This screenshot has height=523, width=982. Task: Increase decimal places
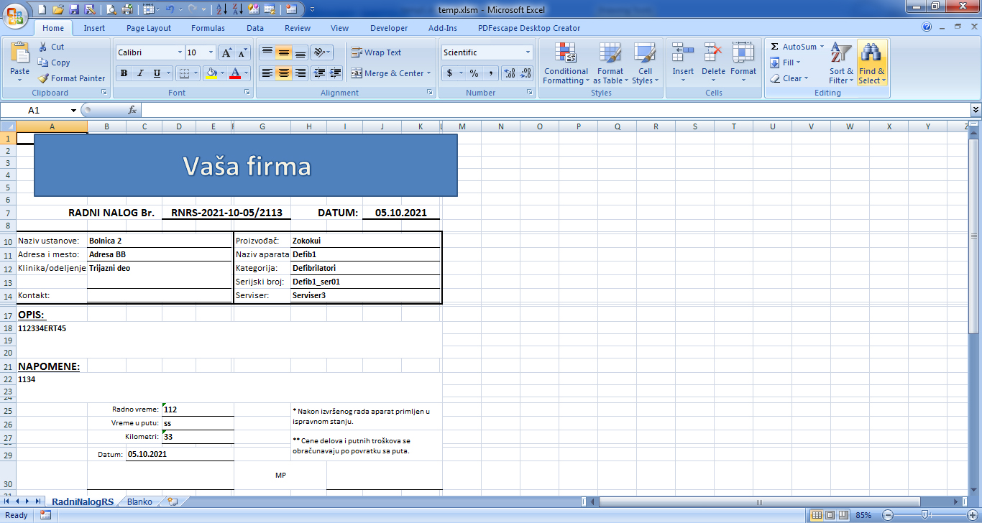pos(510,73)
